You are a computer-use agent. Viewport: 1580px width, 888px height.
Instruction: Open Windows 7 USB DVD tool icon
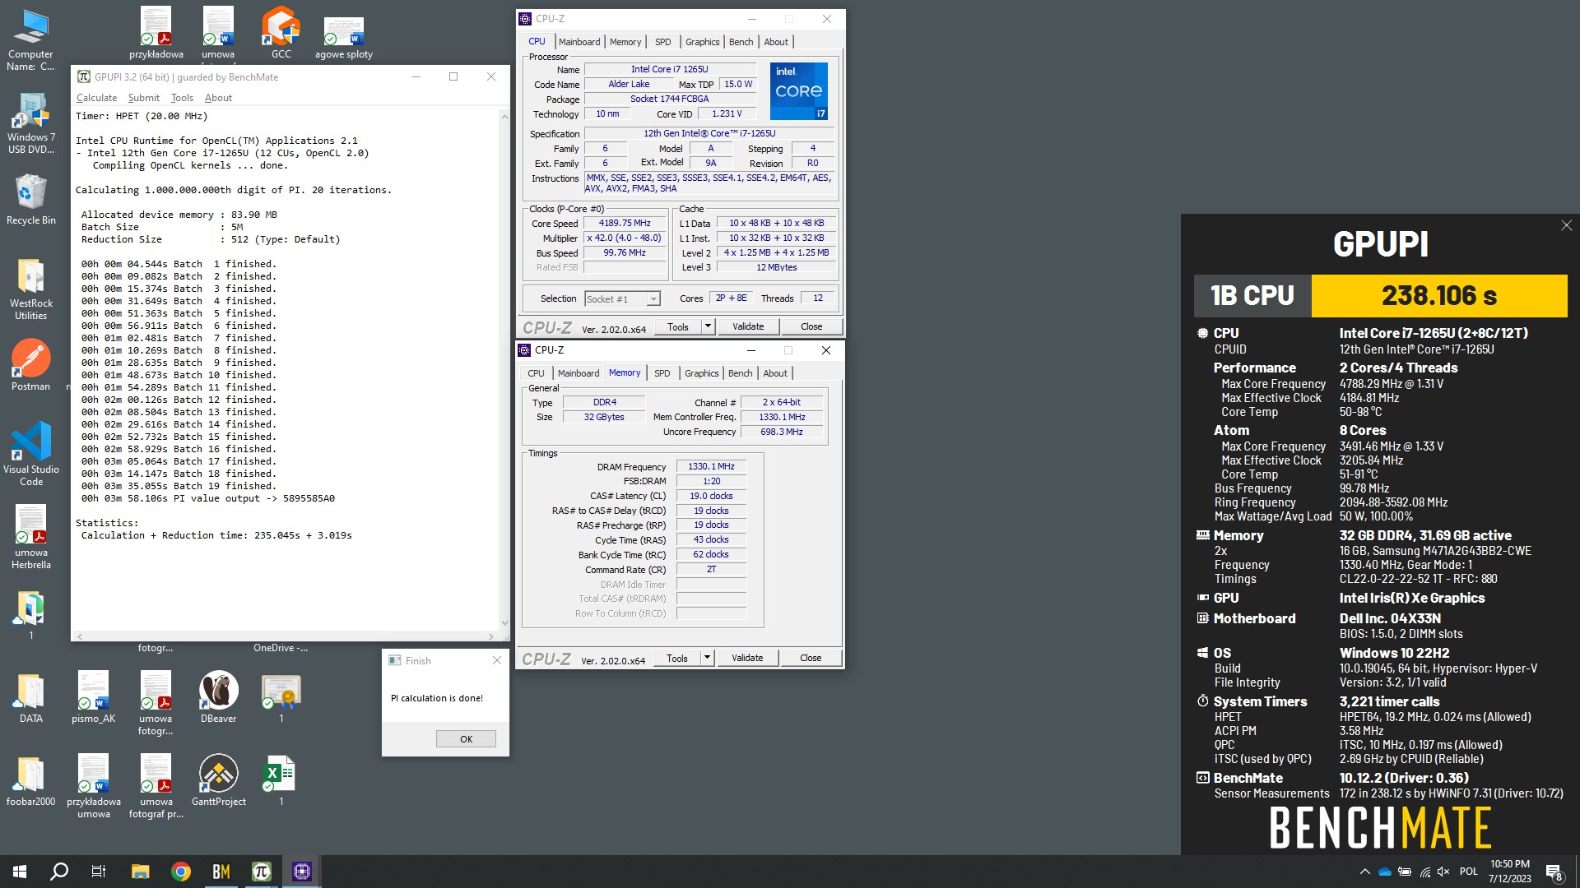coord(30,123)
